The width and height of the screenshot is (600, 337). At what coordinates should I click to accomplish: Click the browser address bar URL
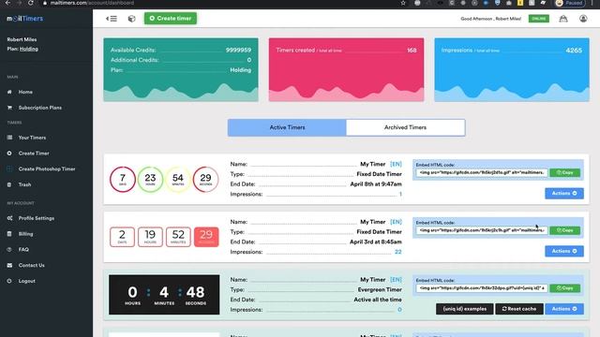click(x=92, y=3)
